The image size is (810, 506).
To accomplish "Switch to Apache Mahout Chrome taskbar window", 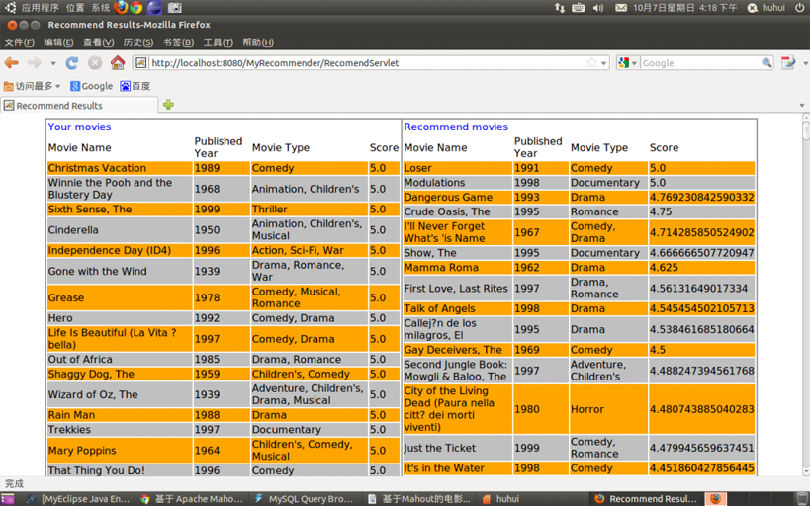I will tap(192, 499).
